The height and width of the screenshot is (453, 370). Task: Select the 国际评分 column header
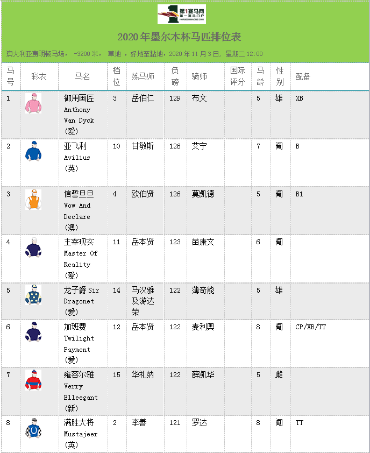[x=238, y=76]
